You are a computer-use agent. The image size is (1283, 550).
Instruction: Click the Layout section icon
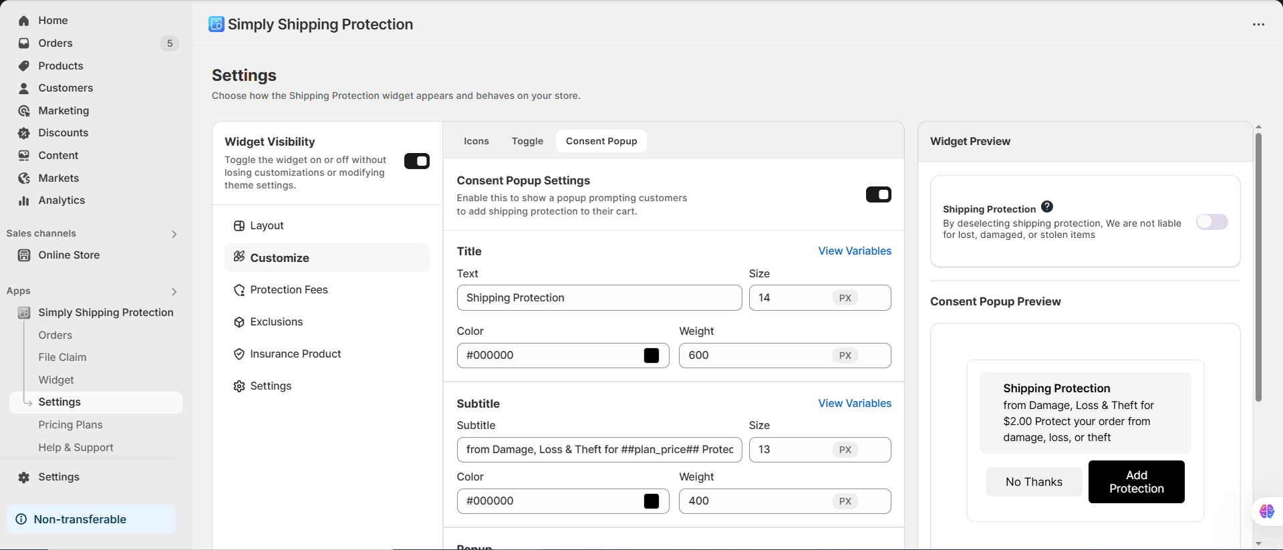(x=239, y=226)
